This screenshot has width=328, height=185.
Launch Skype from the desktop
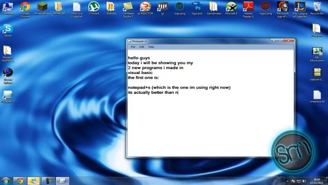pyautogui.click(x=8, y=31)
